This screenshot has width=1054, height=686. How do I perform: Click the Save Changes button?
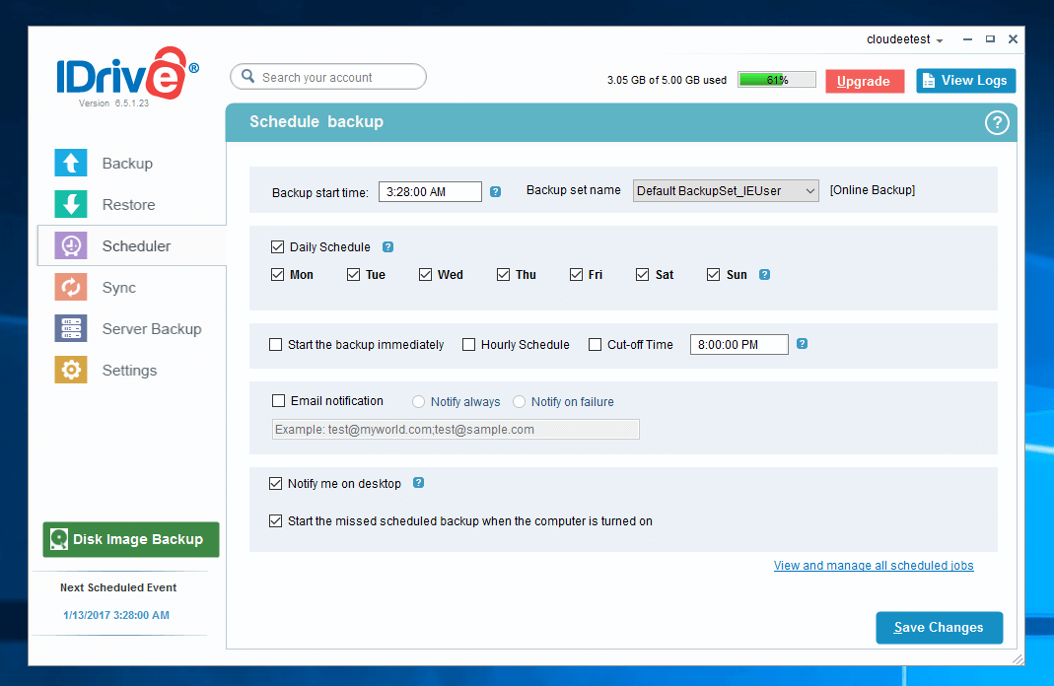[x=939, y=628]
